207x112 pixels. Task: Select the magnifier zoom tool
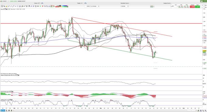(x=4, y=6)
